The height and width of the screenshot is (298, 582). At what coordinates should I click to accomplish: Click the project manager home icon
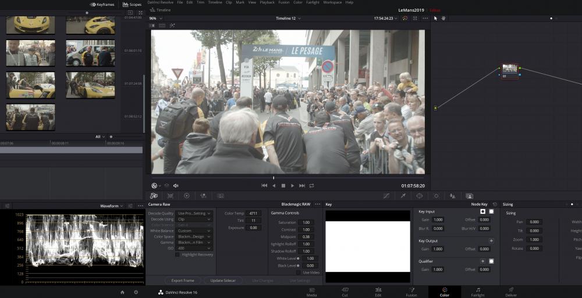[122, 292]
